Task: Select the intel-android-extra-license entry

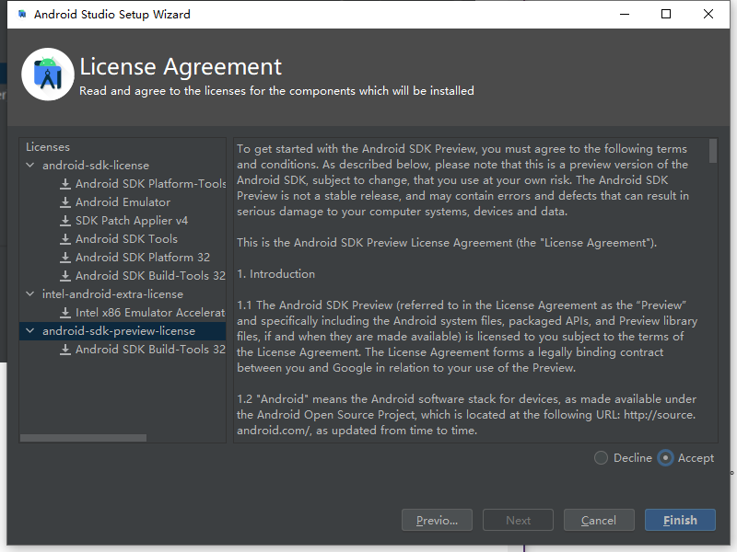Action: point(112,294)
